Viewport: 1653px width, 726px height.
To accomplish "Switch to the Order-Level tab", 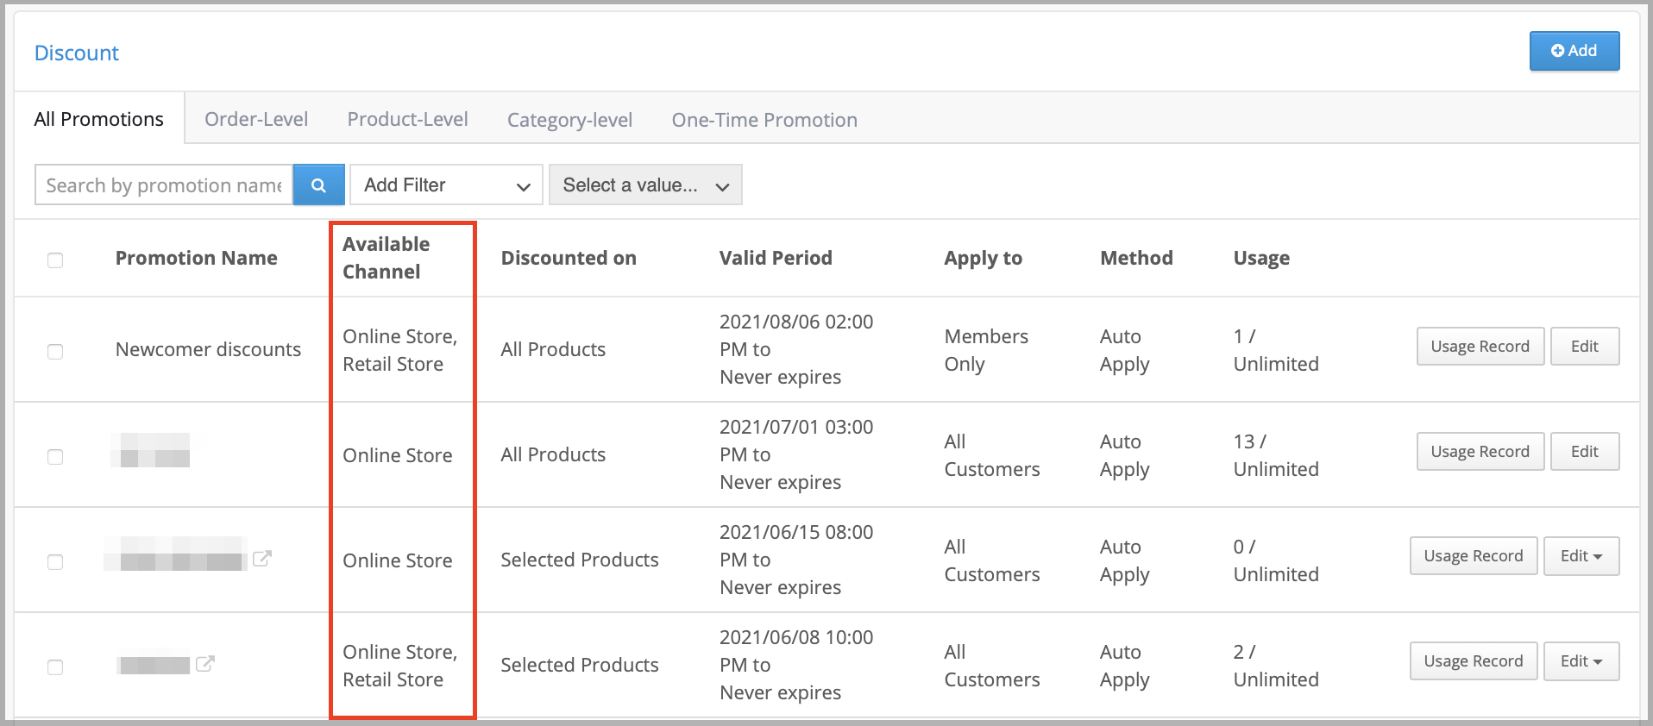I will pos(256,119).
